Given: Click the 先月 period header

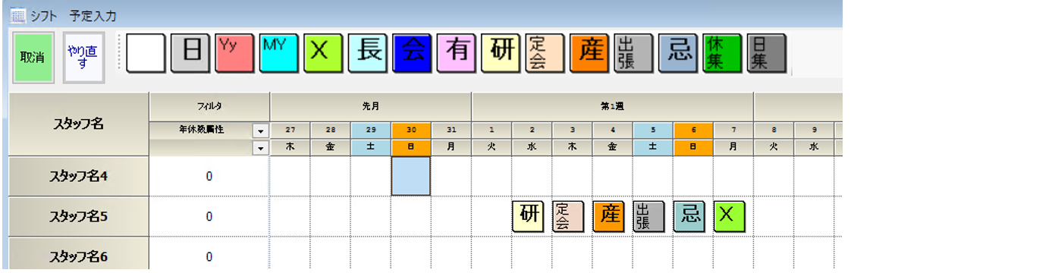Looking at the screenshot, I should 371,107.
